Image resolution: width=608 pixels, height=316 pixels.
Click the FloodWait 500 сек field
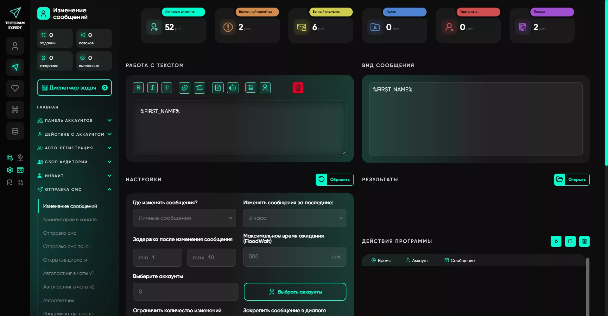(x=295, y=257)
